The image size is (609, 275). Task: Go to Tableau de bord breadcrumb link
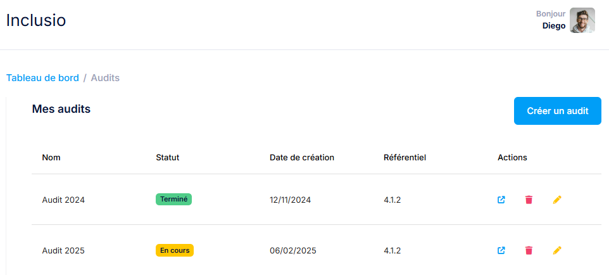coord(42,78)
